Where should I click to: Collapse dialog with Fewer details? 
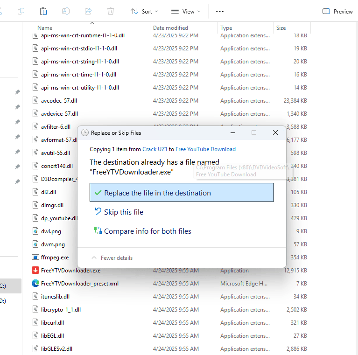pos(112,258)
